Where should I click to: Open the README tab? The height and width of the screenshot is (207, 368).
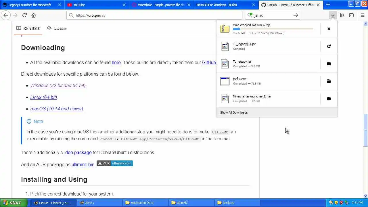pos(28,28)
